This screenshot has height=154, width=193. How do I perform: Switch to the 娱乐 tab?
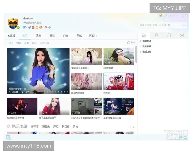pyautogui.click(x=38, y=36)
